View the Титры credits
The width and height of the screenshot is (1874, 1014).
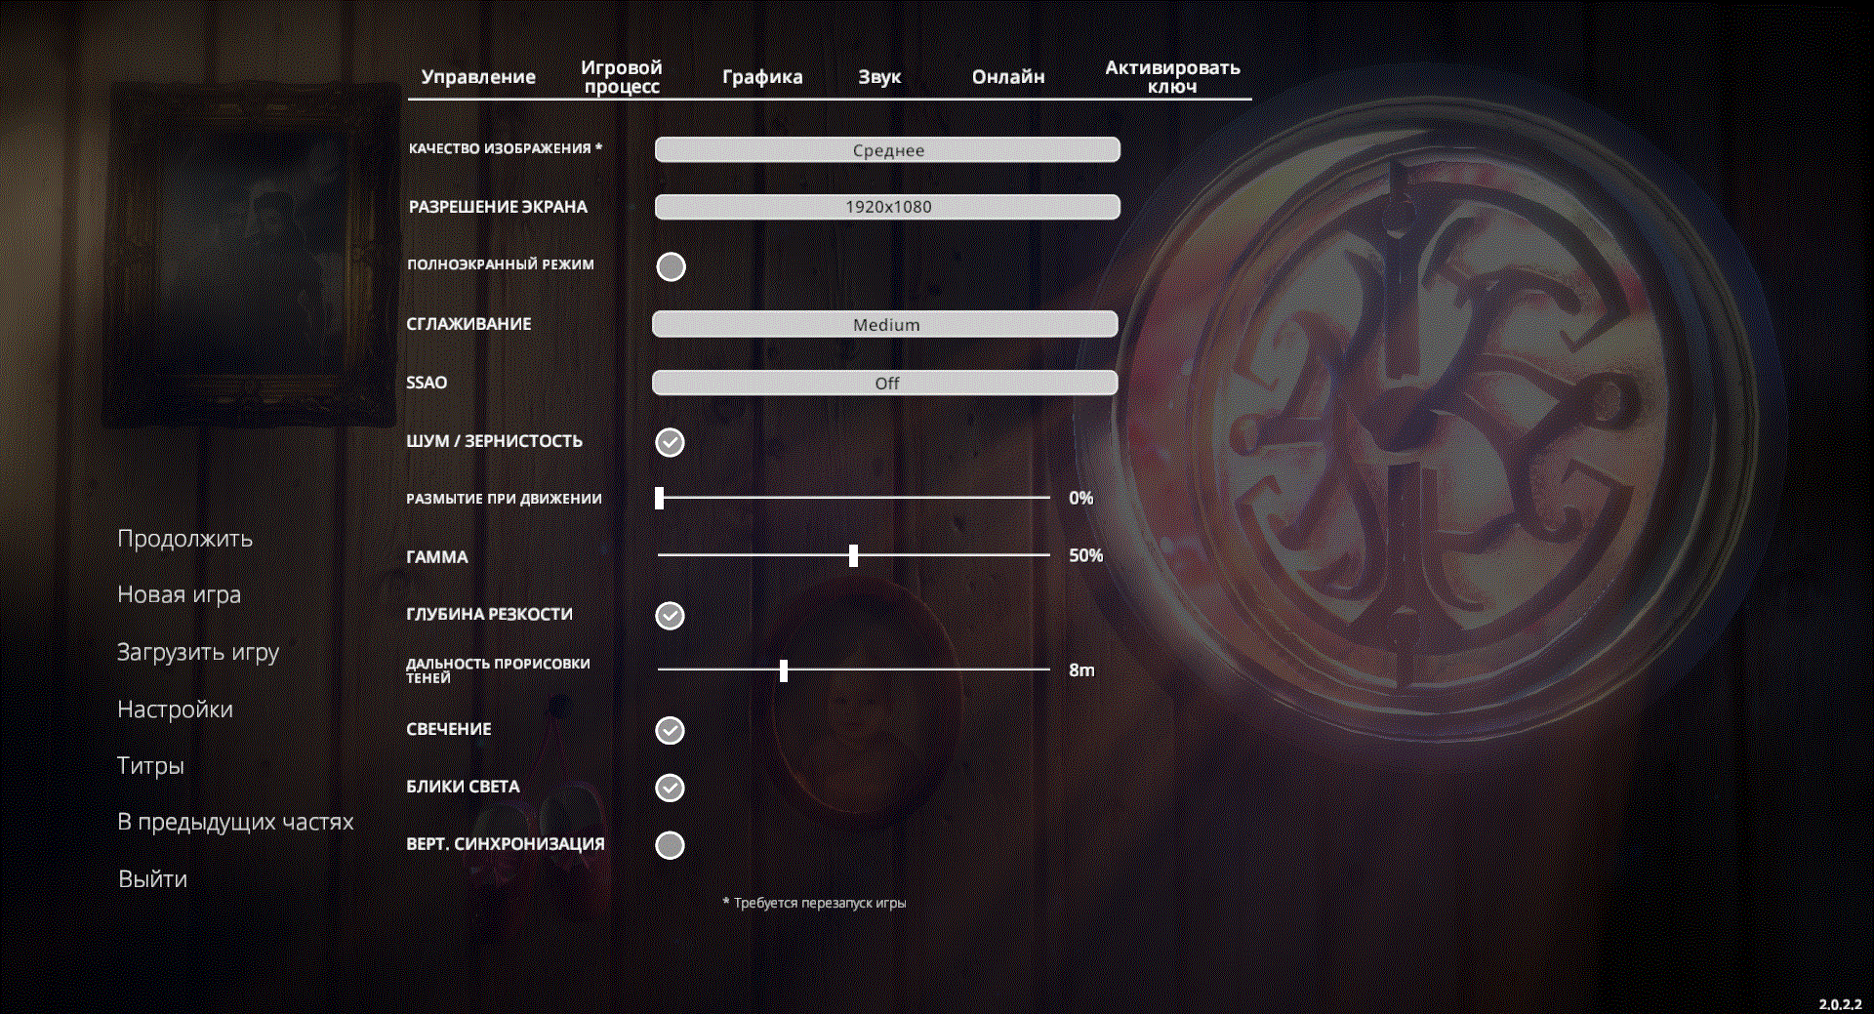150,766
